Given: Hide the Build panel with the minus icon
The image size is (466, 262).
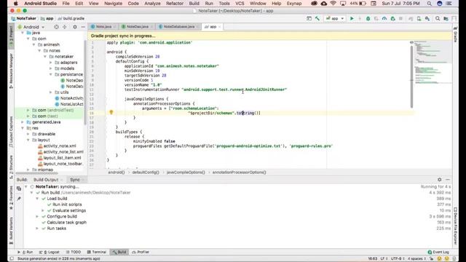Looking at the screenshot, I should [x=448, y=180].
